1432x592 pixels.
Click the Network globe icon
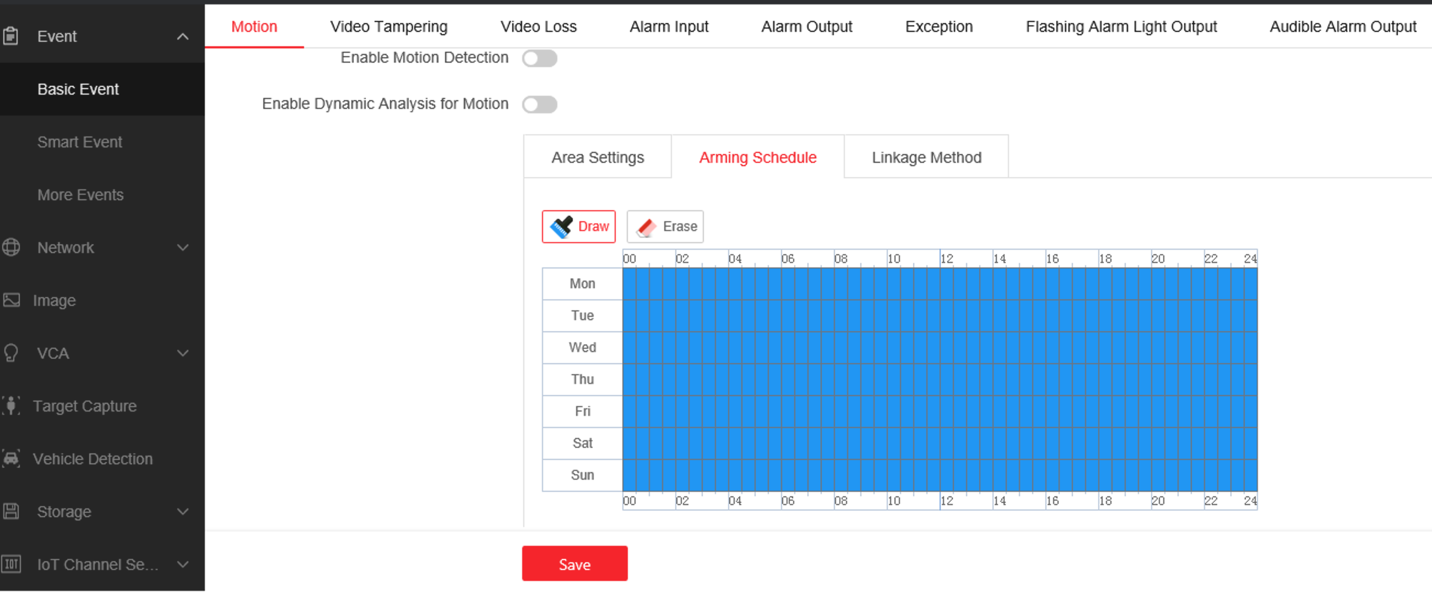click(10, 247)
